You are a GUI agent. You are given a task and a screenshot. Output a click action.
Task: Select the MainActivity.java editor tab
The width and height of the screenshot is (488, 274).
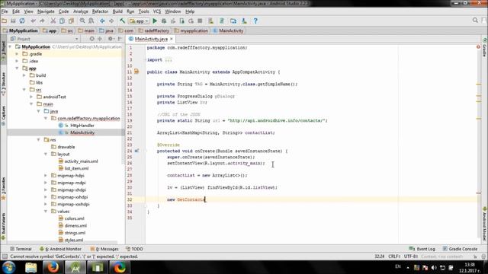(151, 39)
